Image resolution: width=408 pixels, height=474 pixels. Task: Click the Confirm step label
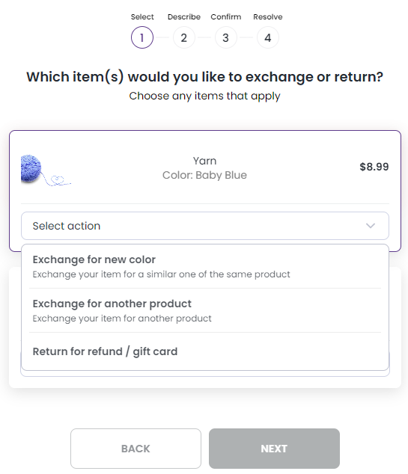226,17
